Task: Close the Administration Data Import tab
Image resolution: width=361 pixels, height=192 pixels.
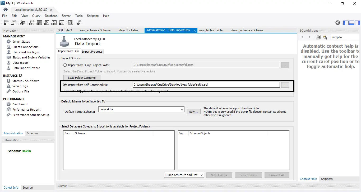Action: click(195, 31)
